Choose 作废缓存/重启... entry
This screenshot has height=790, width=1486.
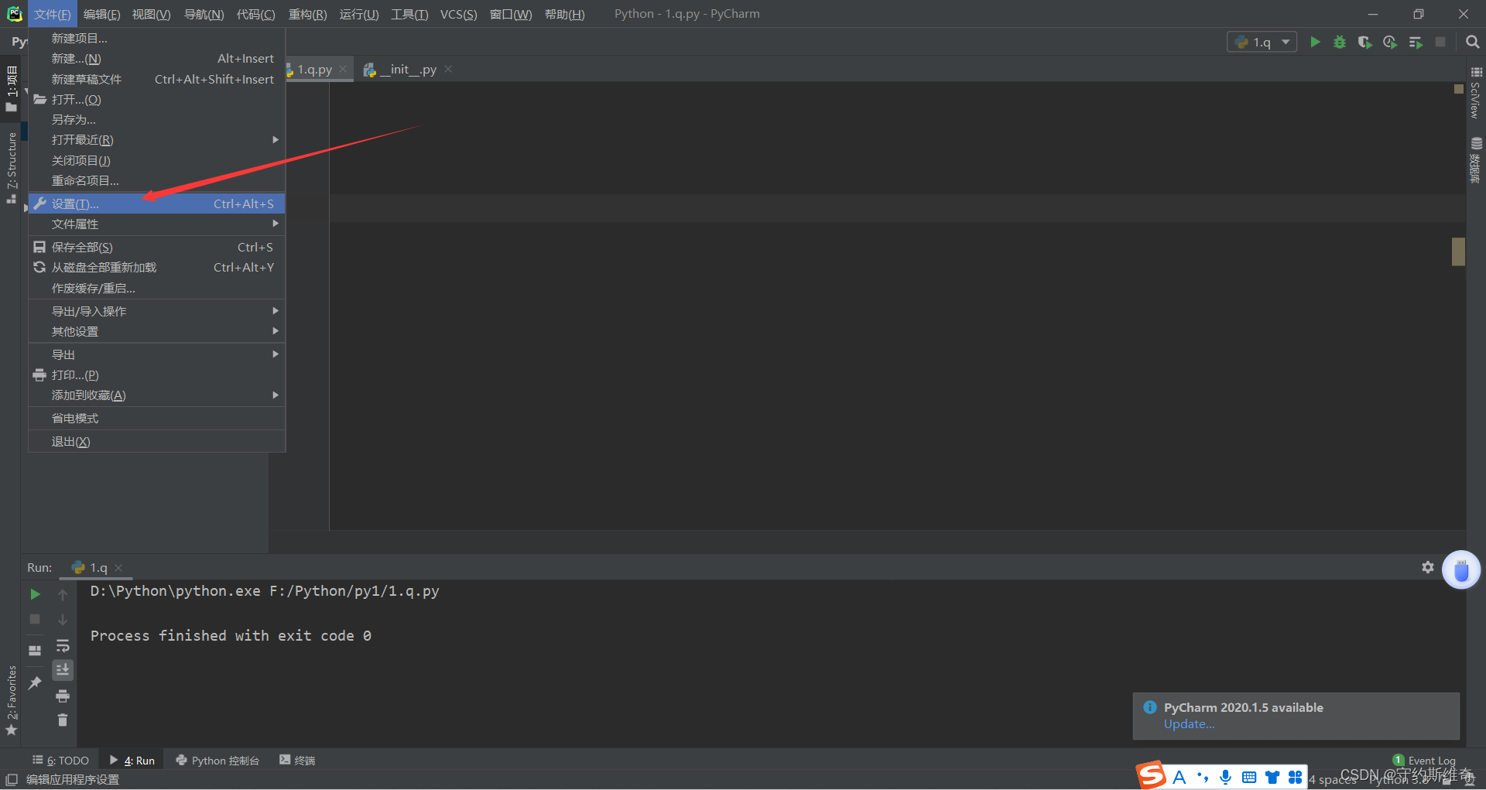pos(157,288)
